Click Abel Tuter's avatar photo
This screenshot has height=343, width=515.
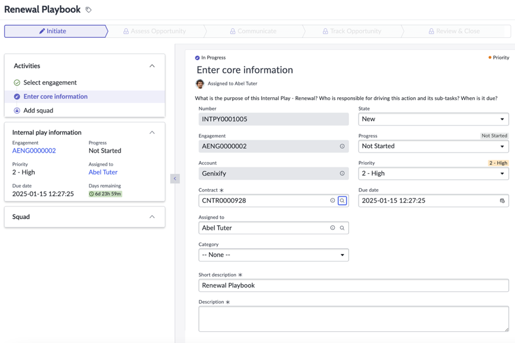click(x=200, y=84)
